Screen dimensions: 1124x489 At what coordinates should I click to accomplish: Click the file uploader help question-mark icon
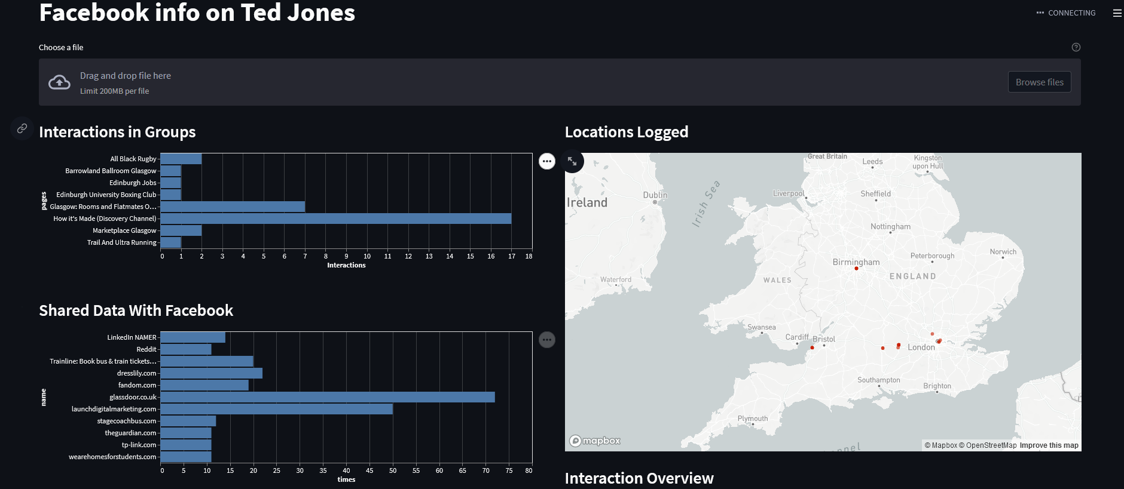(x=1076, y=47)
